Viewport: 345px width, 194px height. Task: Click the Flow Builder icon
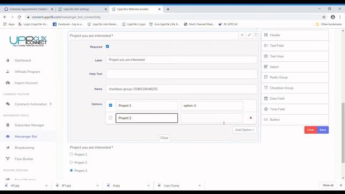[8, 159]
